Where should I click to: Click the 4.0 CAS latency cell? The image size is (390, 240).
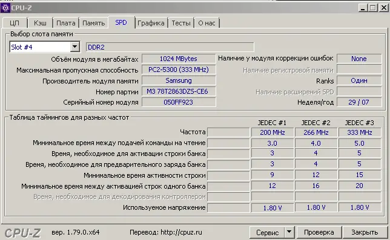(316, 143)
